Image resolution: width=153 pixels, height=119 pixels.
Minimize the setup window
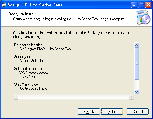coord(134,5)
